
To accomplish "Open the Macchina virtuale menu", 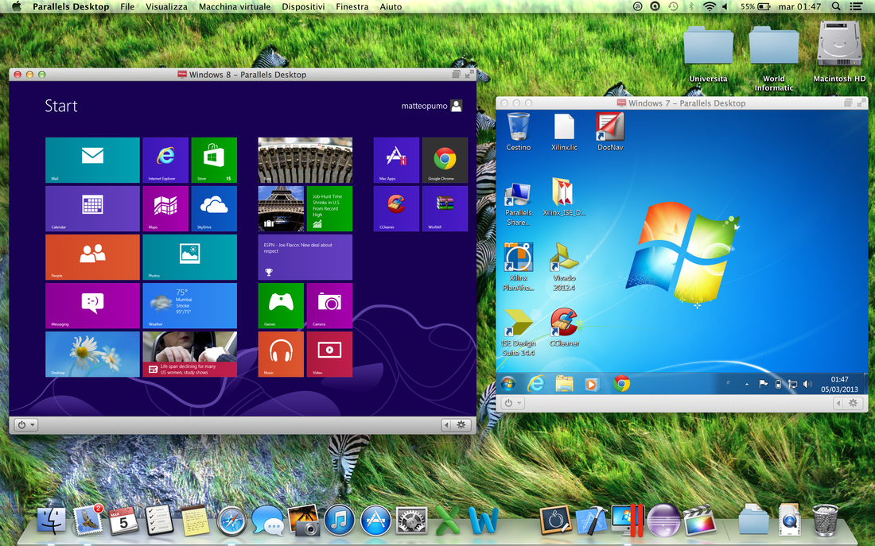I will point(235,6).
